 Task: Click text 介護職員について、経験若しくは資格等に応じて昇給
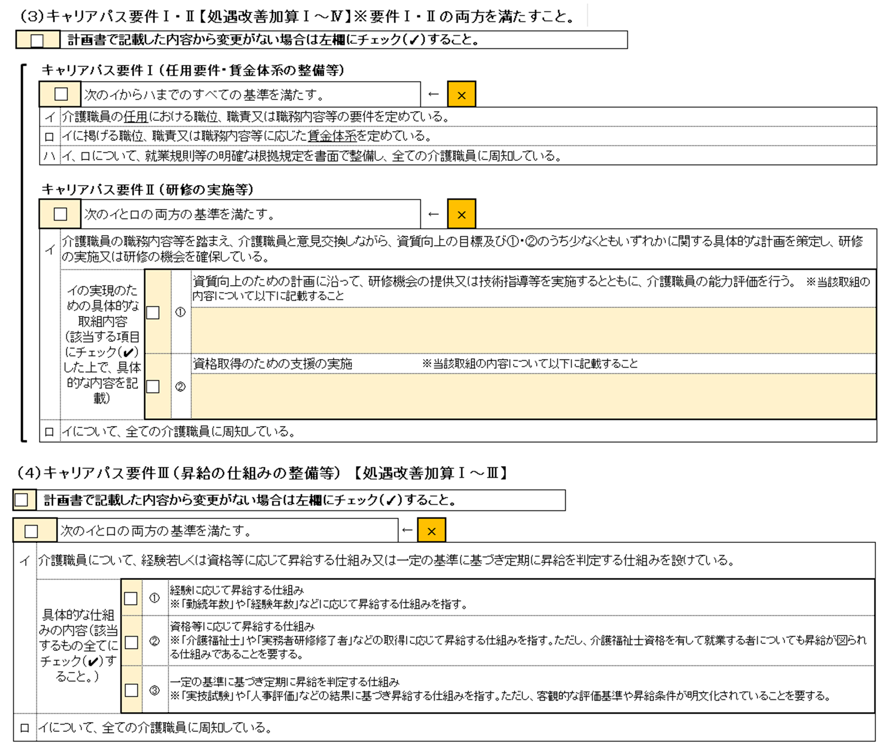pos(386,561)
